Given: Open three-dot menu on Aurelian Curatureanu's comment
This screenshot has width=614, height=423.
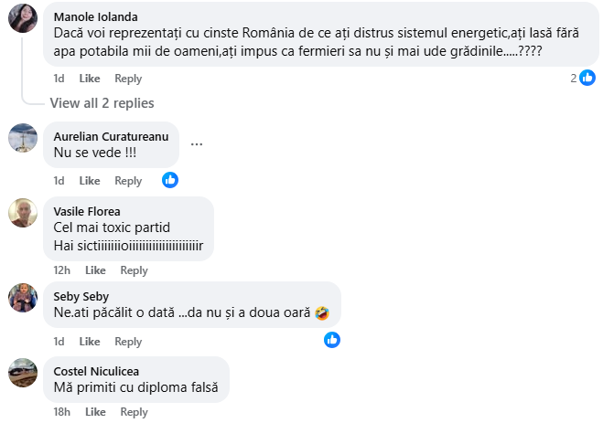Looking at the screenshot, I should [x=196, y=143].
